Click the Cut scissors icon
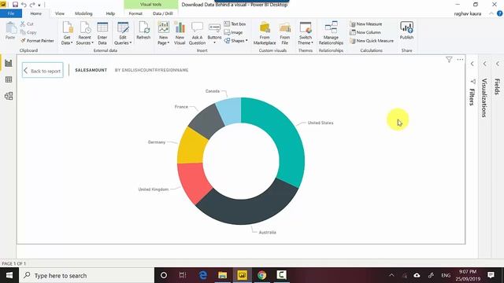The image size is (504, 283). pos(23,24)
